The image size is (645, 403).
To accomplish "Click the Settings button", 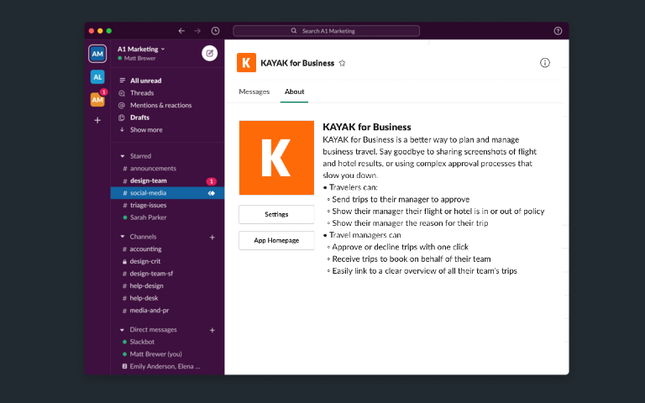I will [x=276, y=215].
